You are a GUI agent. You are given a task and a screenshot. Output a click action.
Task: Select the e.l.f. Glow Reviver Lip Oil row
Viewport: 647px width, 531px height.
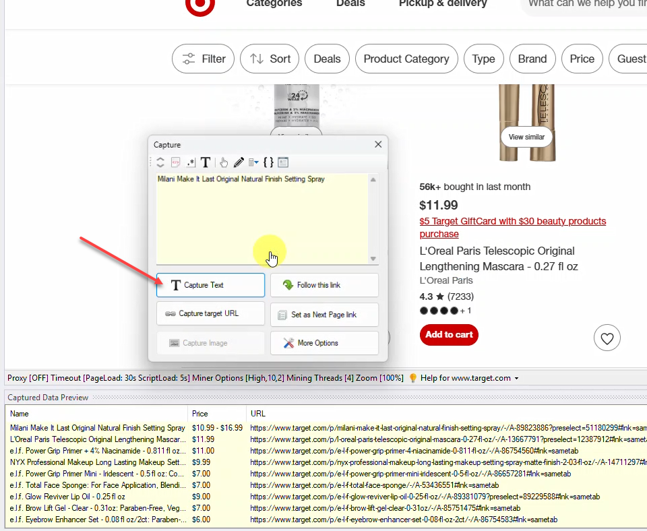point(326,497)
